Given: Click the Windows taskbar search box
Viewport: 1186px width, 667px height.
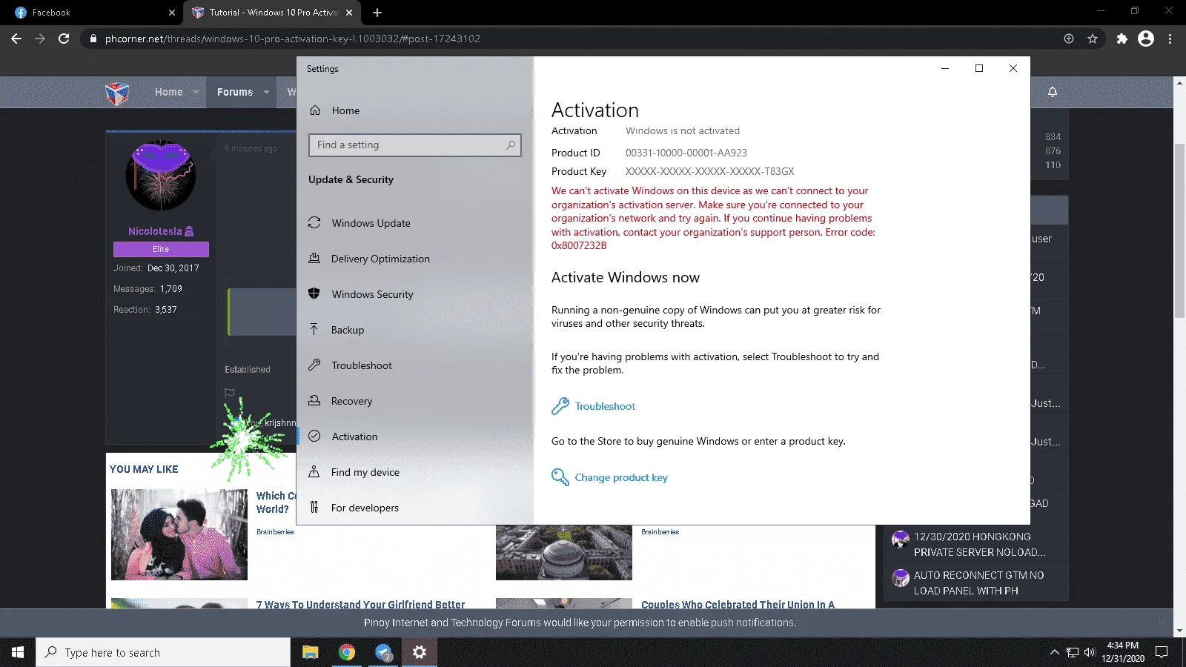Looking at the screenshot, I should (x=163, y=652).
